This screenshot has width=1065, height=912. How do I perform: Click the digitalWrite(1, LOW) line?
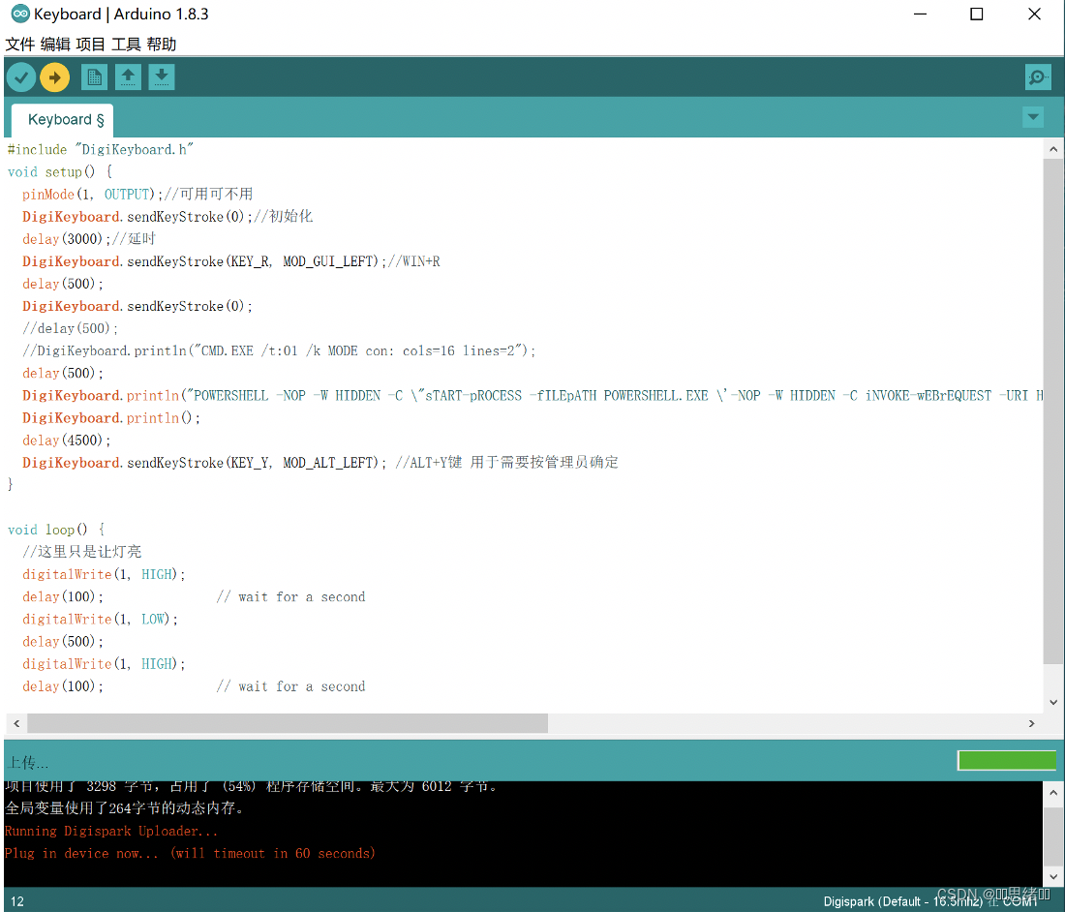(x=100, y=620)
